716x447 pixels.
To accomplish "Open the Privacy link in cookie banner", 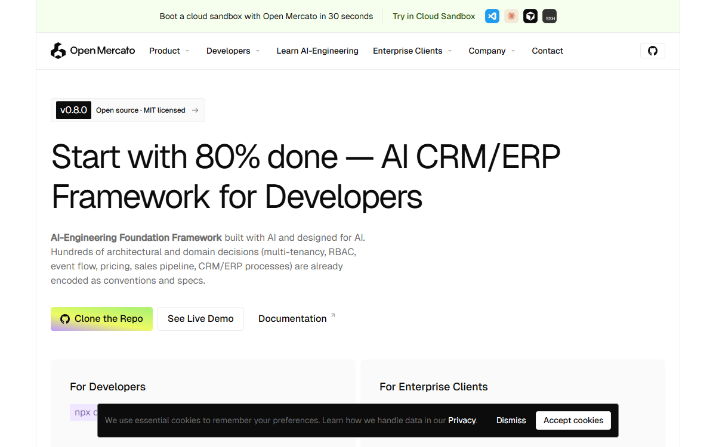I will (x=462, y=420).
